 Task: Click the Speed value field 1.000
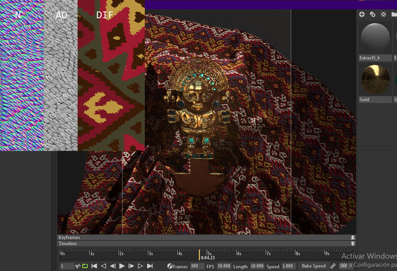click(289, 266)
